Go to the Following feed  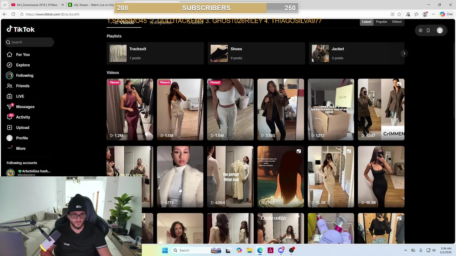[x=25, y=75]
